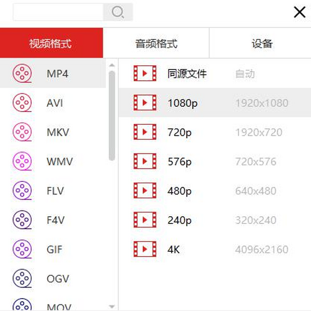
Task: Select the MP4 format label
Action: pos(58,74)
